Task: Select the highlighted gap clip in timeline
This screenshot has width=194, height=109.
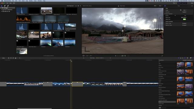Action: pos(77,84)
